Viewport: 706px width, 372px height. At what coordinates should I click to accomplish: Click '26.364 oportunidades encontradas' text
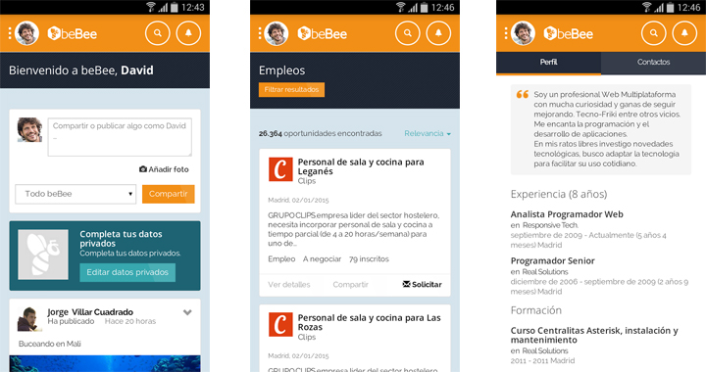coord(320,133)
